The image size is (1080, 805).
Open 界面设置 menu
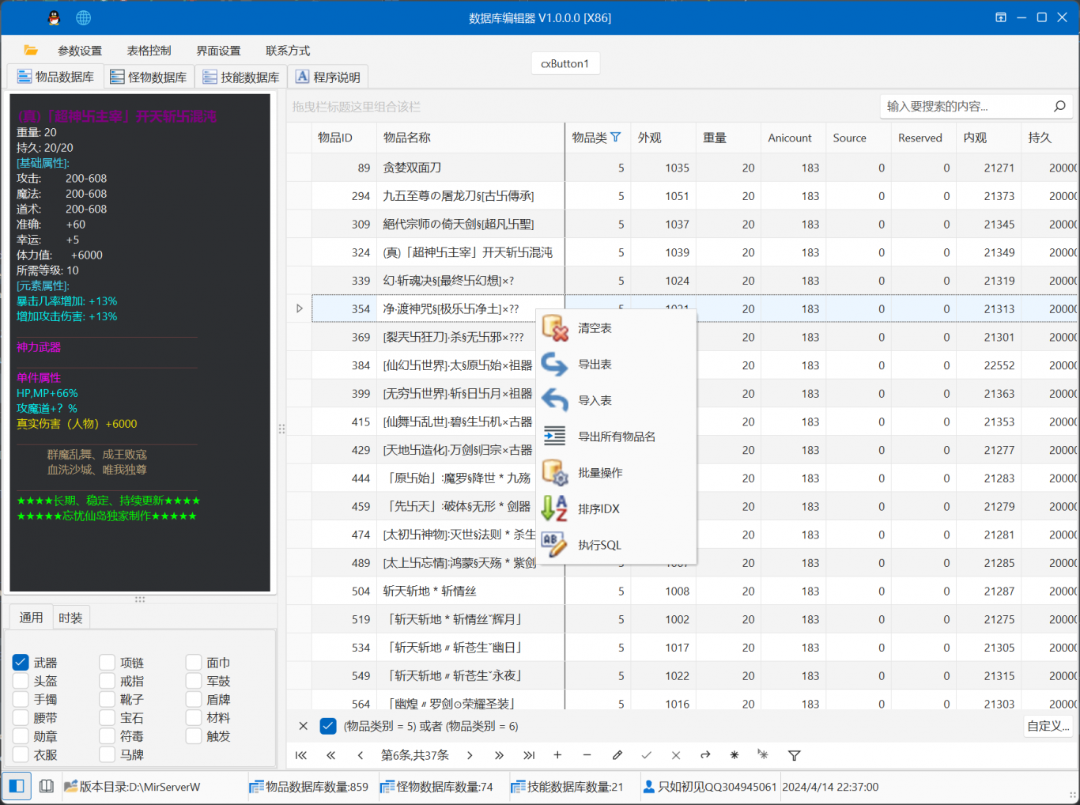(x=218, y=51)
